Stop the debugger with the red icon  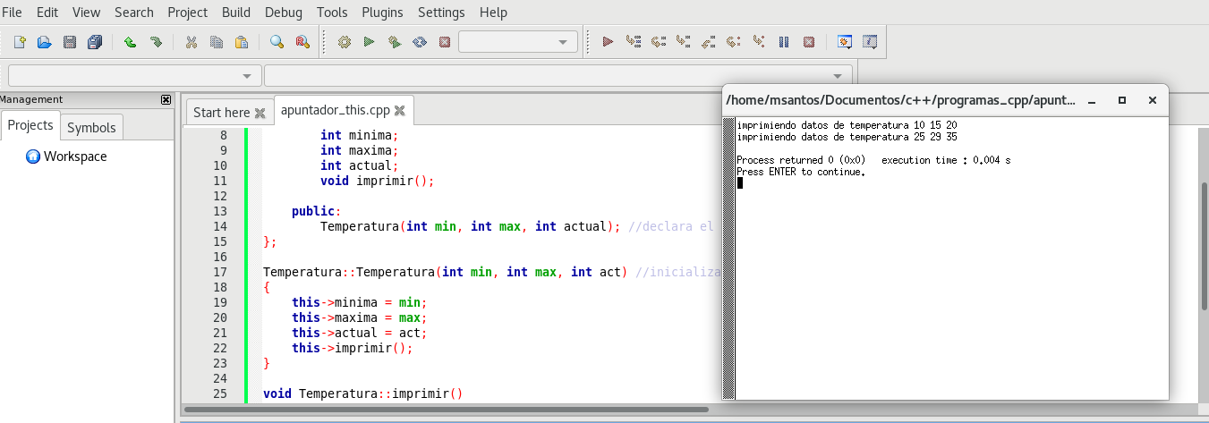pos(809,42)
